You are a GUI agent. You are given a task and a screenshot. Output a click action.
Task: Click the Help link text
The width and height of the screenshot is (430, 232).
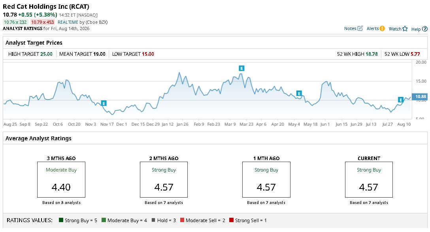416,29
